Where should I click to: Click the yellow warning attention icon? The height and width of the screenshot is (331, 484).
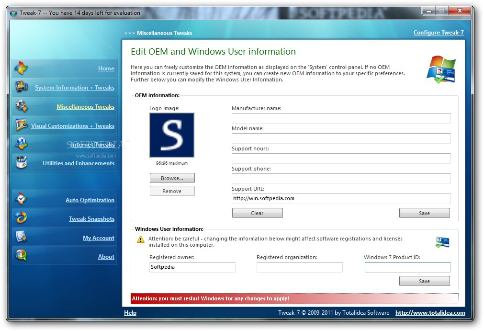tap(141, 240)
